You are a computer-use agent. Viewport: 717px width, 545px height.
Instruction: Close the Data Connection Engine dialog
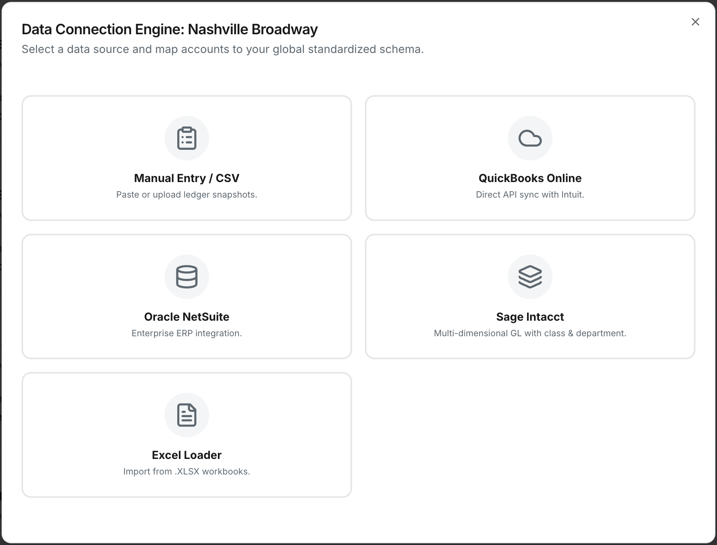coord(695,22)
